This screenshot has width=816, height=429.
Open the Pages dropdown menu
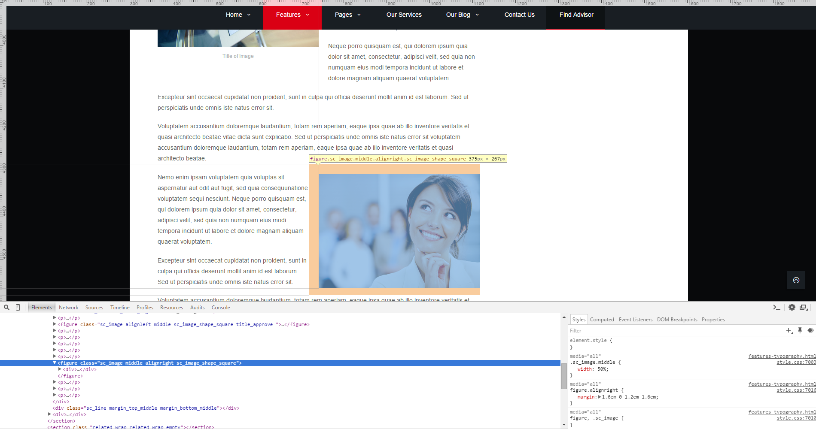tap(347, 15)
